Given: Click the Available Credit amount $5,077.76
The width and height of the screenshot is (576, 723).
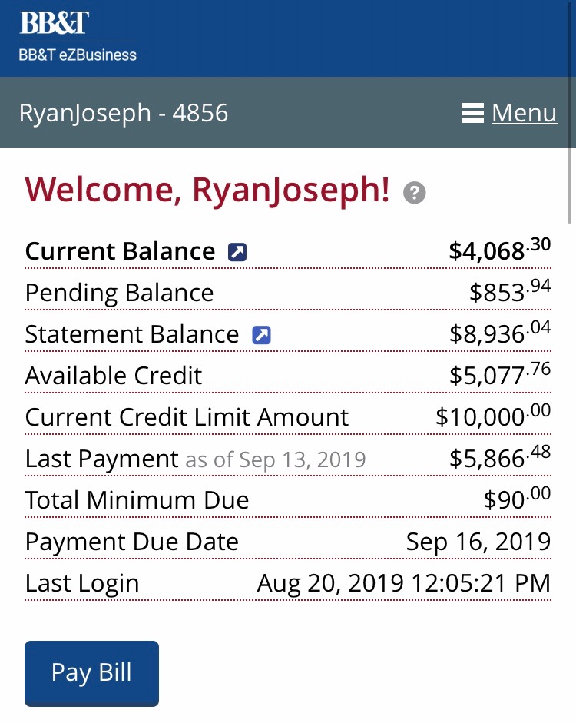Looking at the screenshot, I should pos(499,374).
